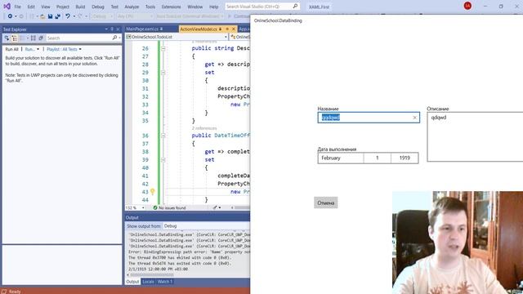Select the February month field in date picker
Image resolution: width=523 pixels, height=294 pixels.
[341, 158]
